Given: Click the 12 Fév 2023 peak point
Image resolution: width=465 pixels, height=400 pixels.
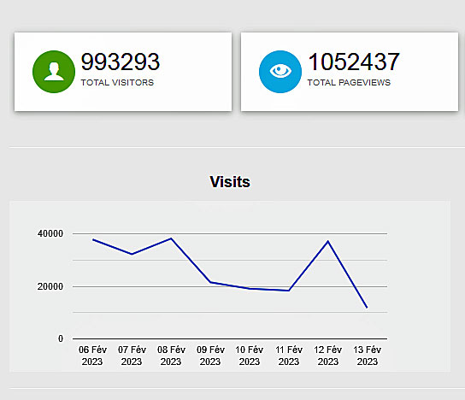Looking at the screenshot, I should click(327, 241).
